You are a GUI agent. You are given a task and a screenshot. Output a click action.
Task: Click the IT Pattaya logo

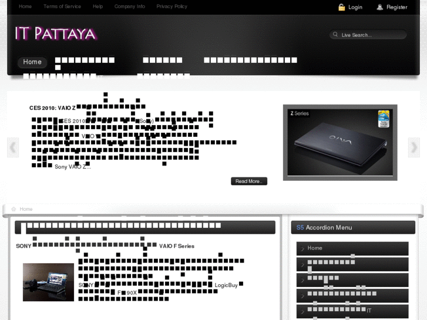[56, 33]
